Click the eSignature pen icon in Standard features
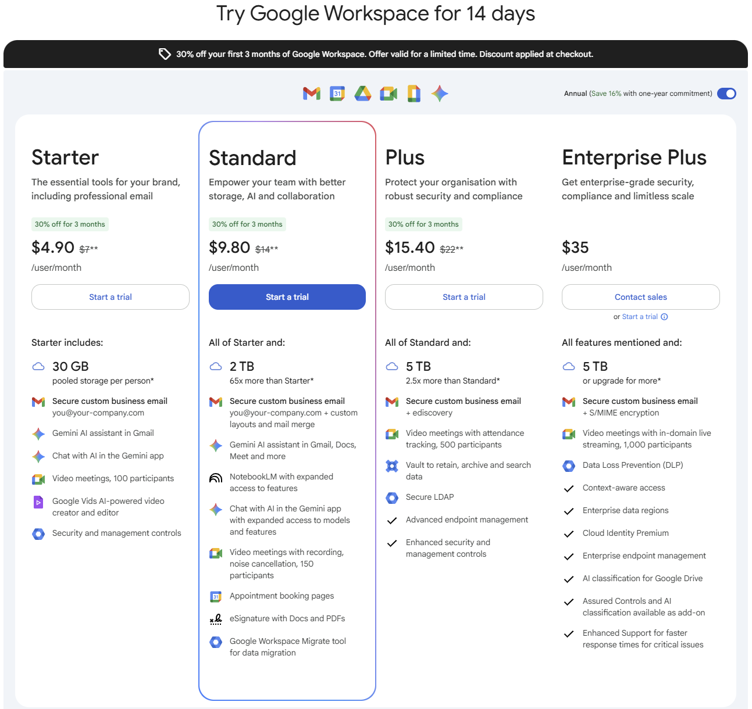This screenshot has height=709, width=752. coord(216,619)
